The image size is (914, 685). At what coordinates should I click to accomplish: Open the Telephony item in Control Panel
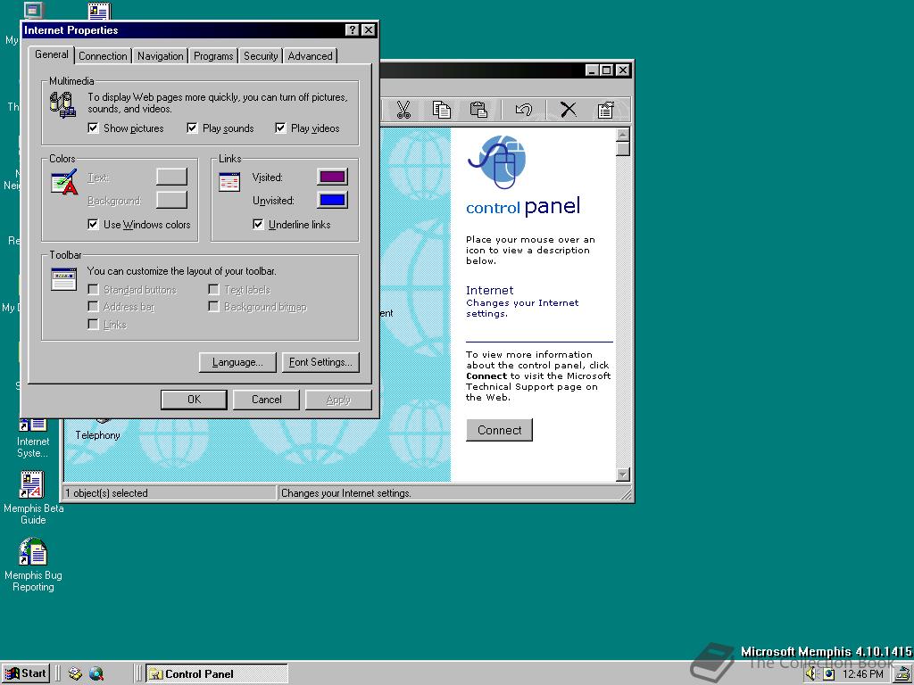(x=97, y=434)
